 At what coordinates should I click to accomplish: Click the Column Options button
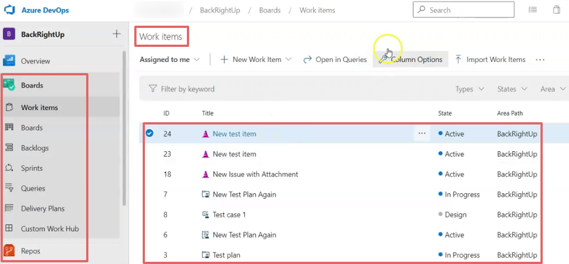pos(411,59)
